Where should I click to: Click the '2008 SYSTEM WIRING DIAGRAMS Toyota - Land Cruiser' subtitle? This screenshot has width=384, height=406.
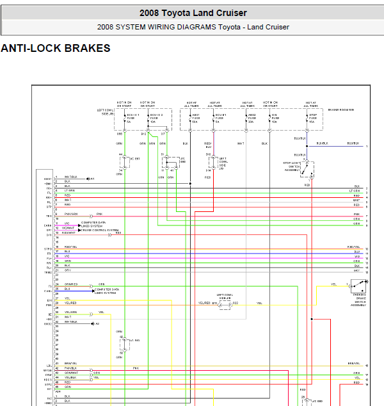(193, 27)
